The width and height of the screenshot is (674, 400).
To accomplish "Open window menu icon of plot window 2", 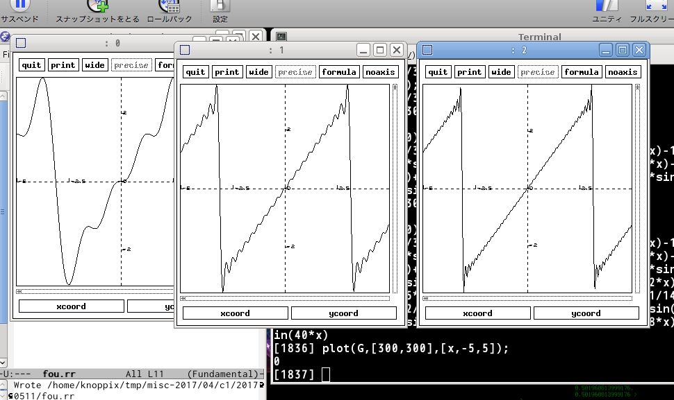I will (x=427, y=50).
